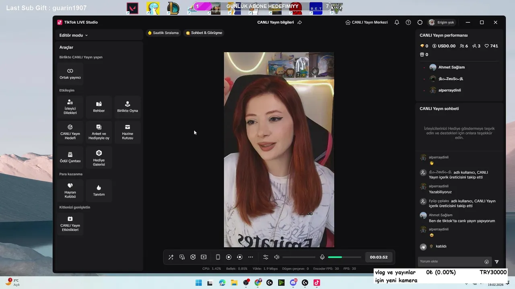Open the Ortak yayıncı co-host tool

click(x=70, y=73)
